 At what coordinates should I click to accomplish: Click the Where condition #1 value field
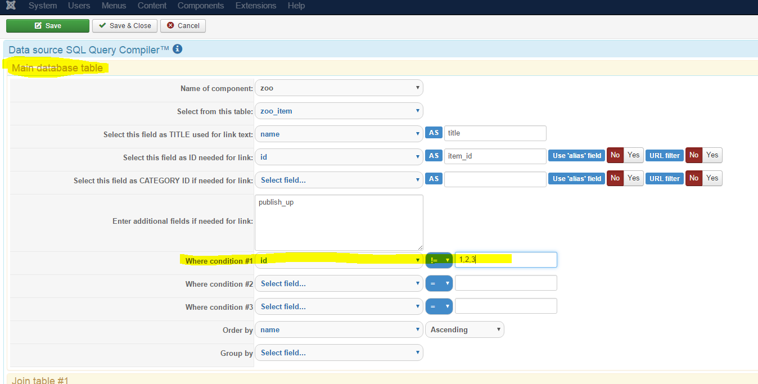pyautogui.click(x=506, y=260)
